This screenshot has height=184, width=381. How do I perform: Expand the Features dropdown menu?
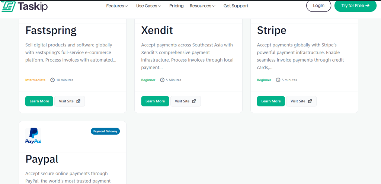(117, 6)
